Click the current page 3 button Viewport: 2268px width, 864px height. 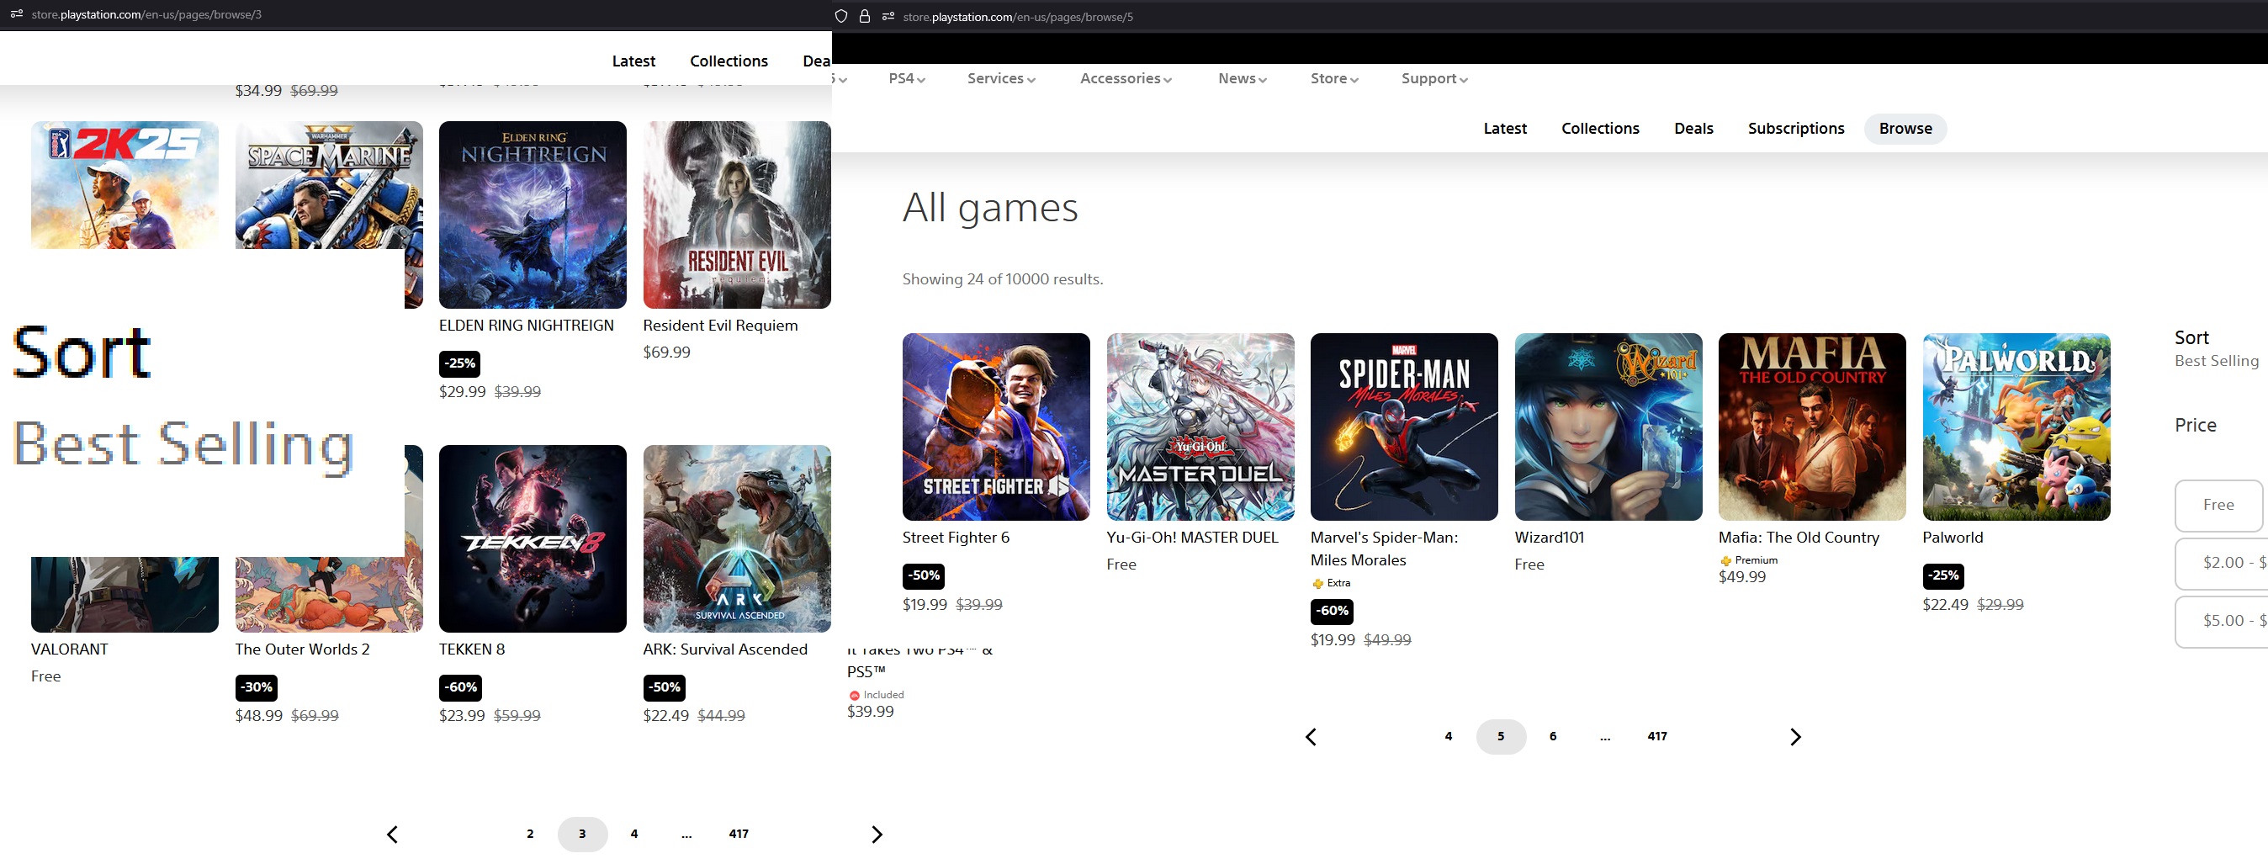point(582,834)
